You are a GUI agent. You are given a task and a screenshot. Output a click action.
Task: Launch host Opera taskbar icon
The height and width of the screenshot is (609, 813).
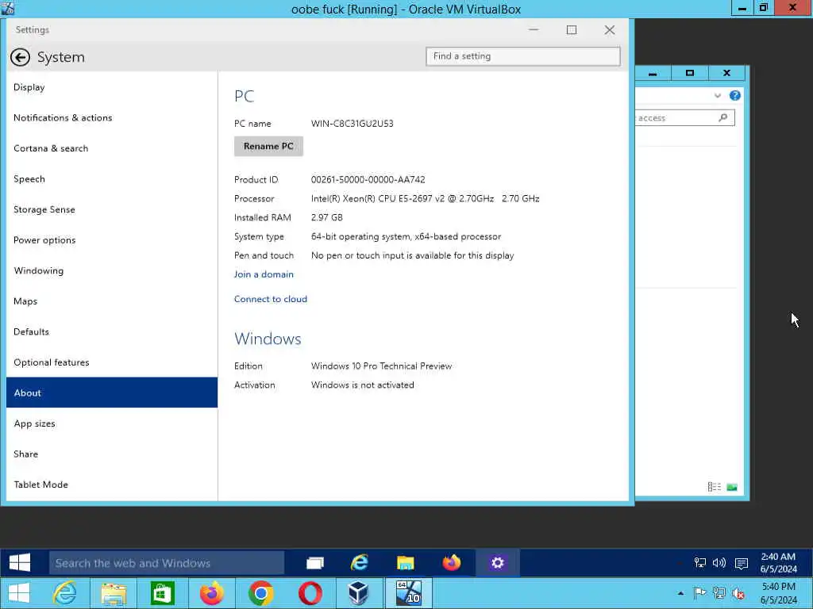coord(310,593)
